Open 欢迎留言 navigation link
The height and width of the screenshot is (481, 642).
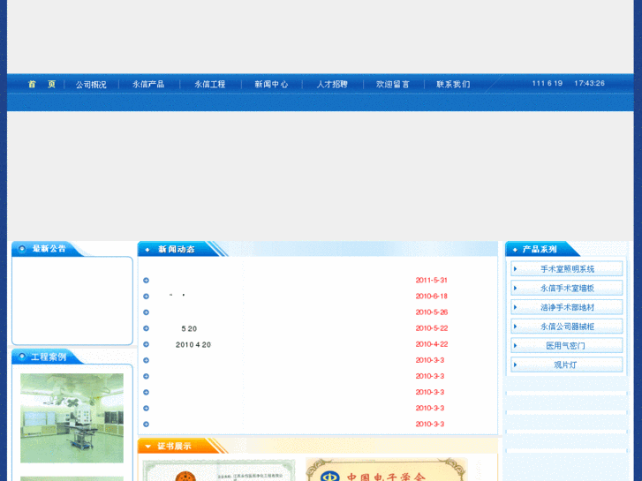[x=393, y=85]
